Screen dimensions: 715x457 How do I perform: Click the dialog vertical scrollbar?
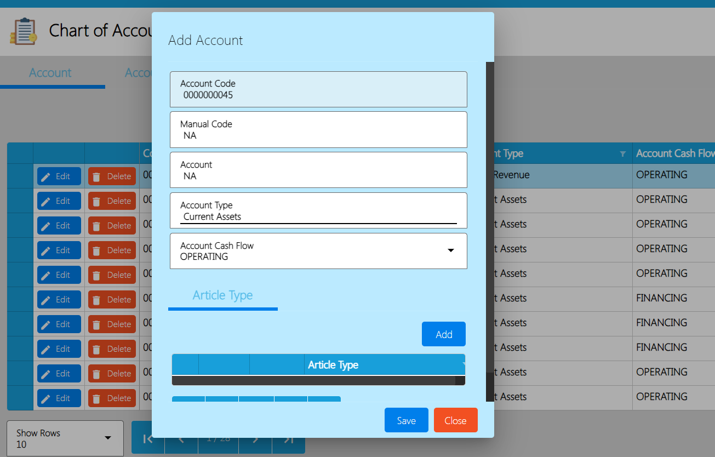coord(490,219)
